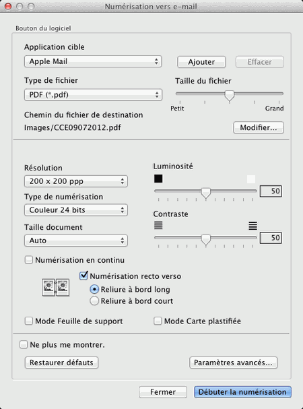
Task: Click the Luminosité value field showing 50
Action: 271,191
